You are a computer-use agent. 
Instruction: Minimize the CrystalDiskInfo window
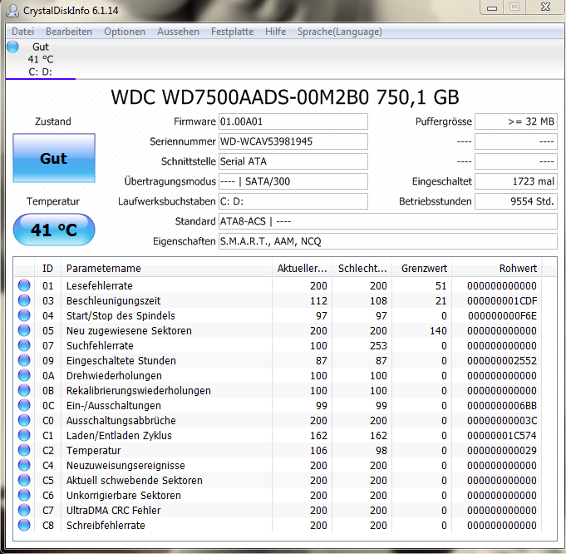(492, 7)
